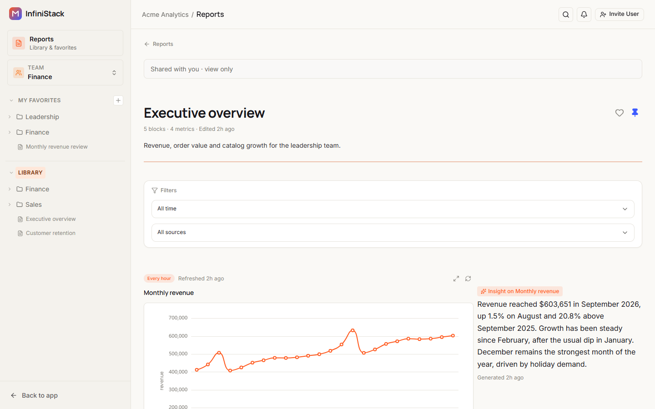
Task: Click the Executive overview report title
Action: click(204, 113)
